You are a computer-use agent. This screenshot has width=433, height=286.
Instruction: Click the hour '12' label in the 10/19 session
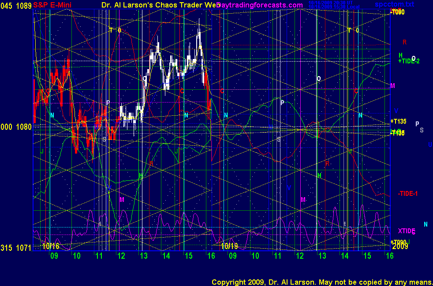pos(300,256)
